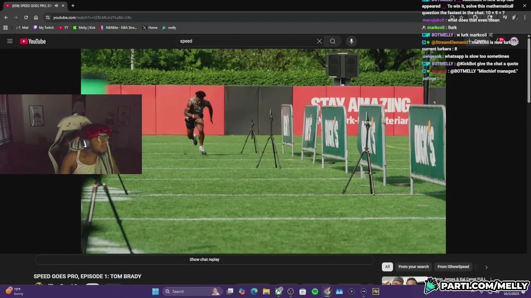Open Chrome media controls icon
The width and height of the screenshot is (531, 298).
505,17
